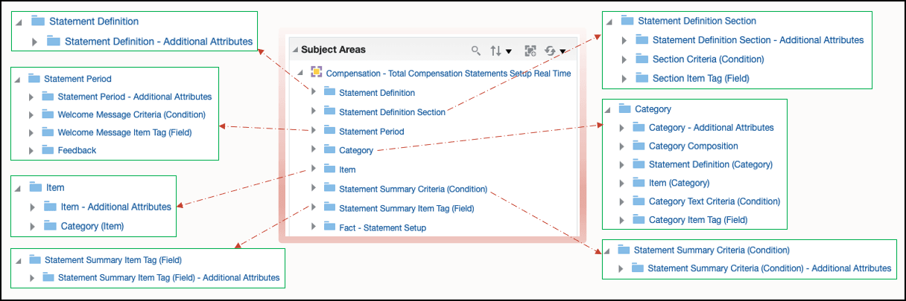Select Category (Item) under Item box
The image size is (906, 301).
(92, 226)
